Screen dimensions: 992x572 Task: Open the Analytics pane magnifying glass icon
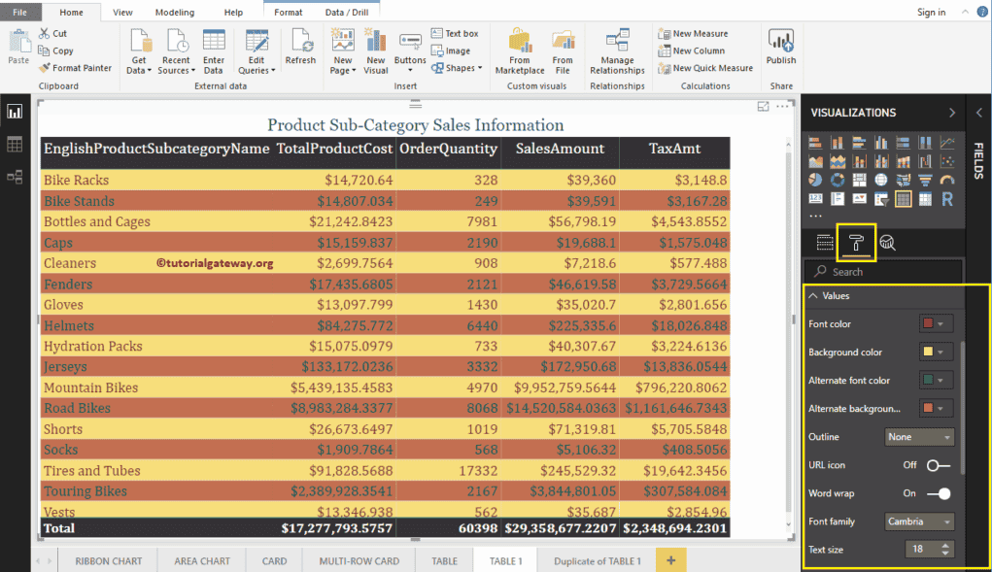tap(888, 243)
